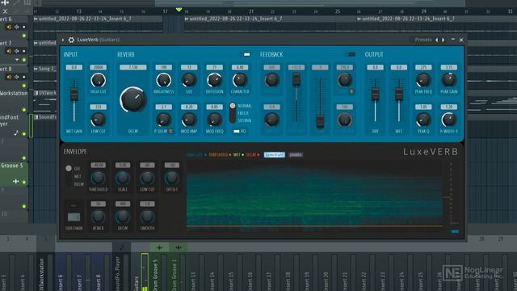Click the Diffusion knob
The image size is (517, 291).
click(x=214, y=80)
